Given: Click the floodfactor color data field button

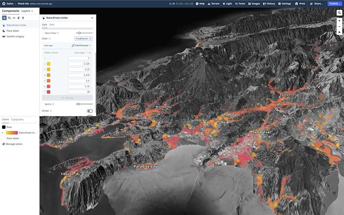Looking at the screenshot, I should coord(83,39).
